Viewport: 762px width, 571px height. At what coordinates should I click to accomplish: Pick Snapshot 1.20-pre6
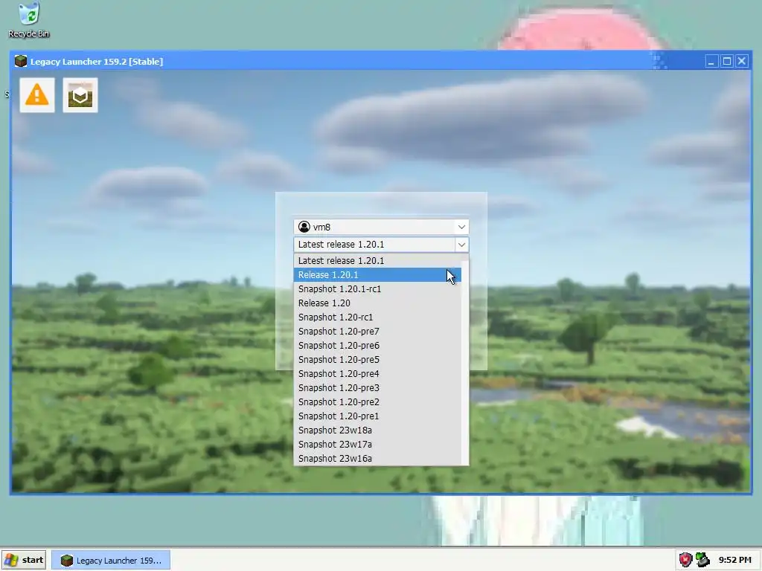point(377,345)
